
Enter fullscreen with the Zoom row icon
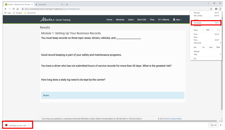click(x=218, y=30)
